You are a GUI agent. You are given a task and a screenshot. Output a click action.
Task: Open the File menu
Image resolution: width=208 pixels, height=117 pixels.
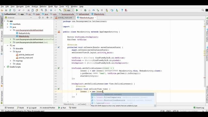(x=2, y=6)
